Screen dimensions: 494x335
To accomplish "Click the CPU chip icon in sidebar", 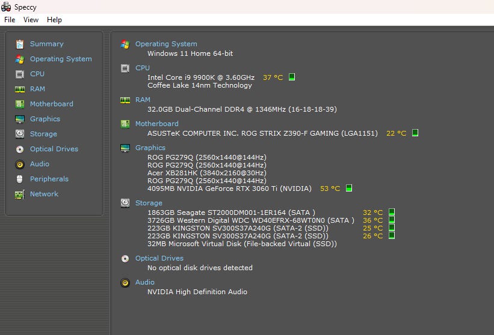I will tap(20, 74).
